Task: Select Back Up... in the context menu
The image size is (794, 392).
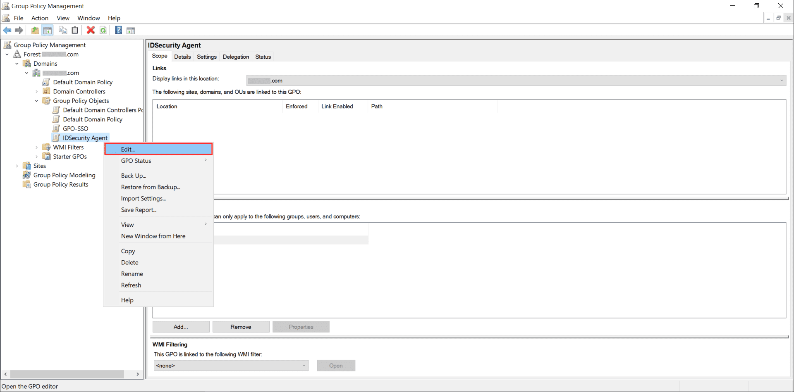Action: click(158, 176)
